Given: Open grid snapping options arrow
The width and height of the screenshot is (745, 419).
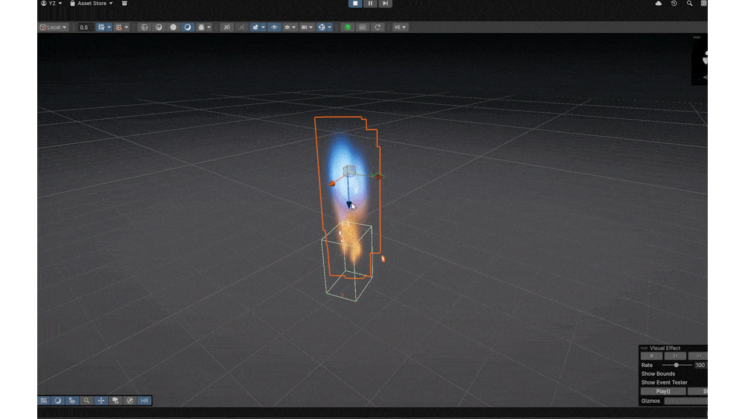Looking at the screenshot, I should point(109,27).
